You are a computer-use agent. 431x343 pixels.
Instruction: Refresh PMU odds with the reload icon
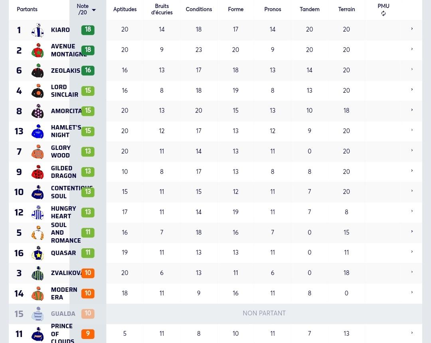[384, 14]
